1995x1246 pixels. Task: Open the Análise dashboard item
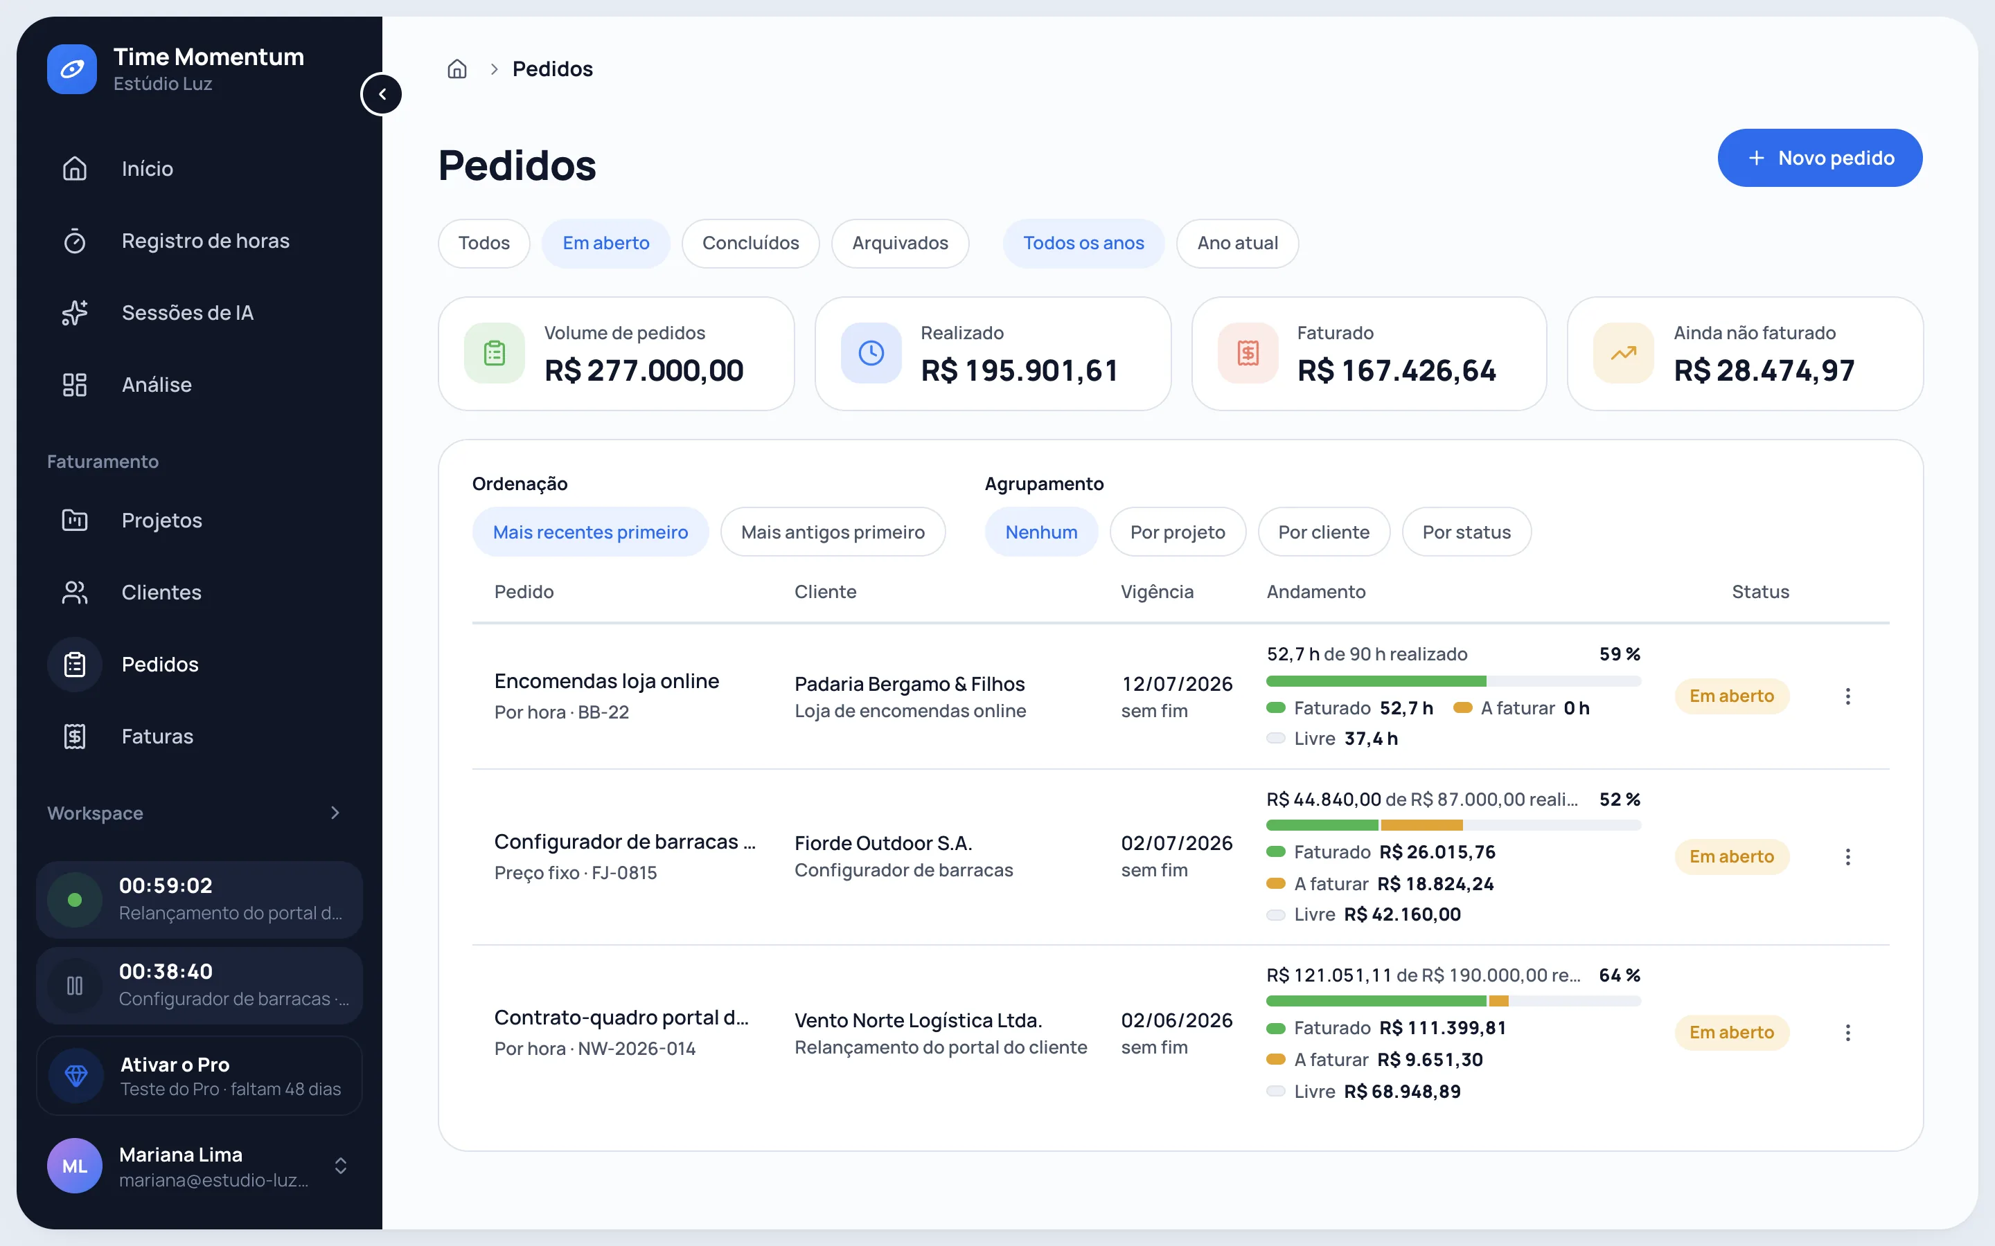tap(199, 385)
